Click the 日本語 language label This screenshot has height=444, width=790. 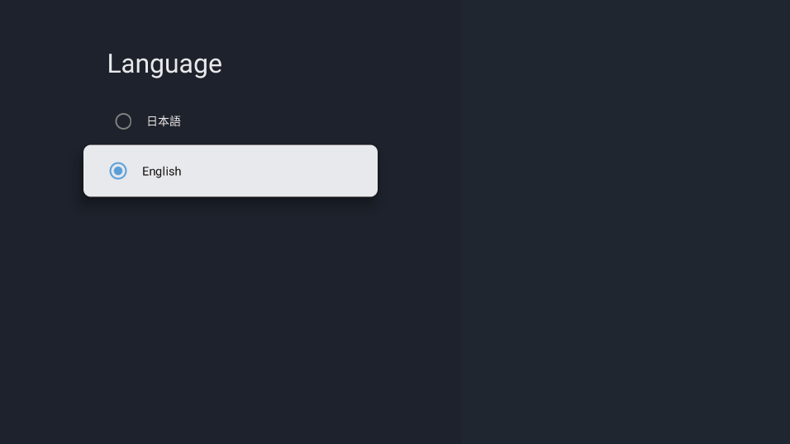(164, 121)
